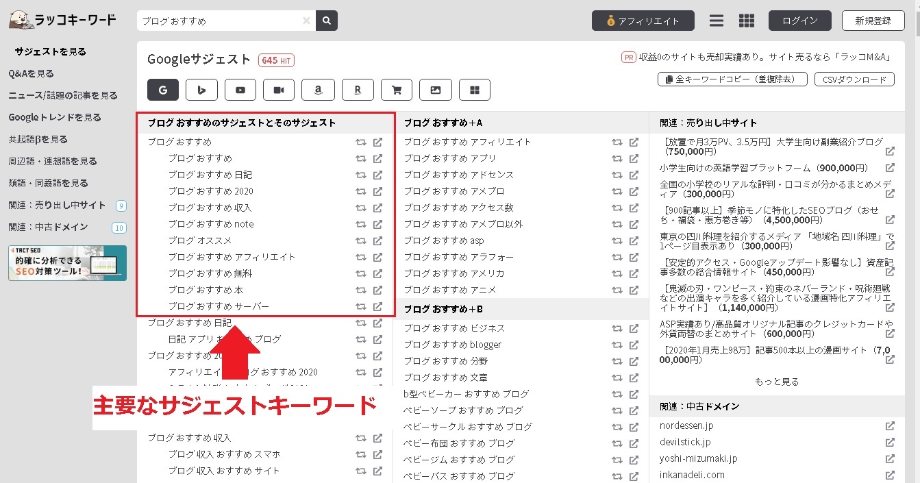
Task: Click keyword b型ベビーカー おすすめ ブログ
Action: (x=467, y=394)
